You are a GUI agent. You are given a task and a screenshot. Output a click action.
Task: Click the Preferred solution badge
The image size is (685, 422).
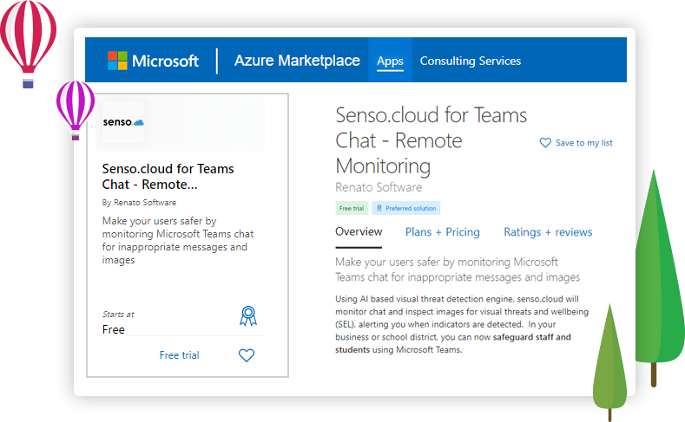pos(405,208)
